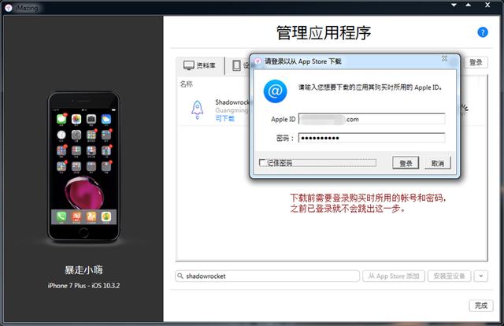This screenshot has width=504, height=326.
Task: Open the dropdown arrow beside 安装至设备
Action: click(481, 276)
